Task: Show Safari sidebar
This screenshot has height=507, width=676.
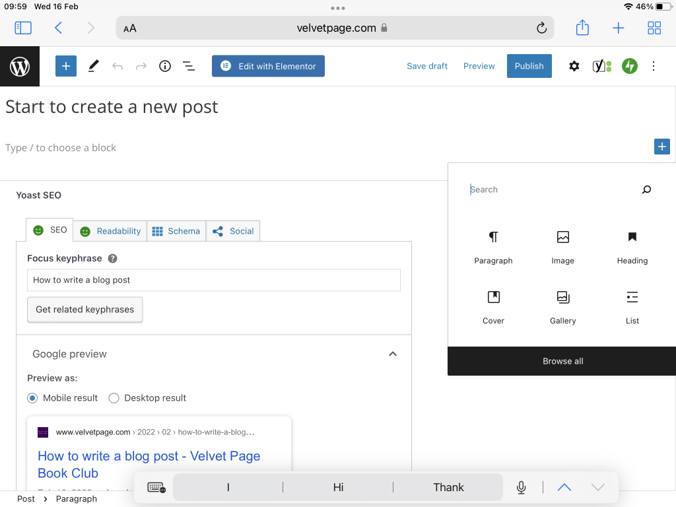Action: (x=23, y=28)
